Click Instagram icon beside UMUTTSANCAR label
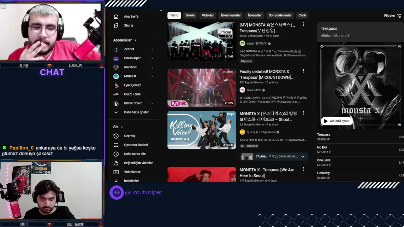Viewport: 404px width, 227px height. [x=101, y=224]
